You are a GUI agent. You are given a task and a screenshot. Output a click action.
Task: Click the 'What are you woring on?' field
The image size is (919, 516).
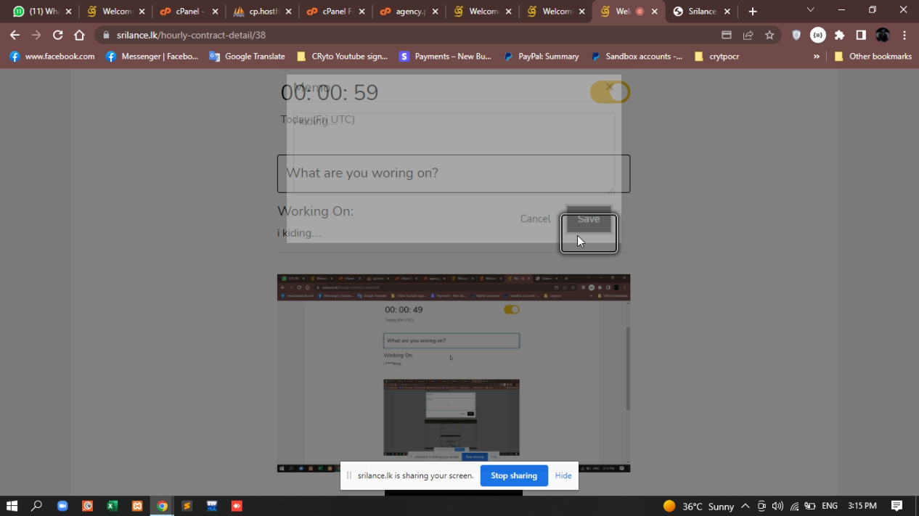click(453, 173)
